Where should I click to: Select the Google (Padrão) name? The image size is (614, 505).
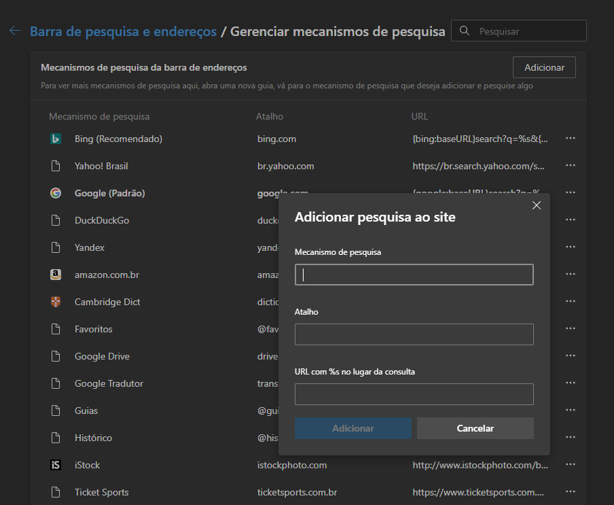[x=109, y=194]
